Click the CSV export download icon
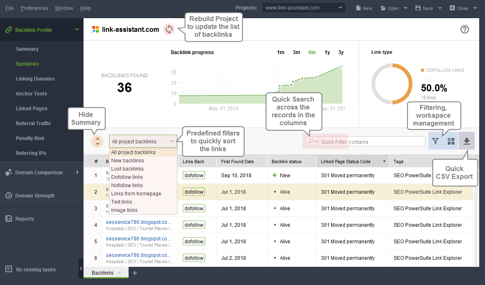Viewport: 485px width, 285px height. tap(467, 141)
